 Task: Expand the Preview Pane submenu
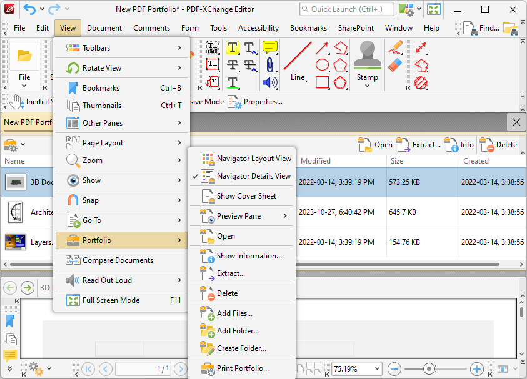click(x=241, y=214)
